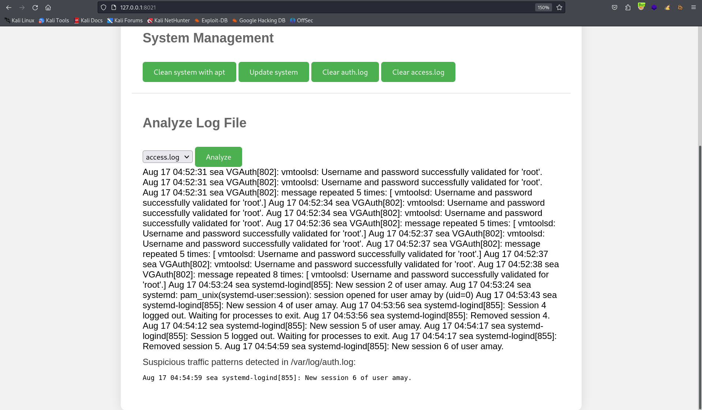Open the Kali Tools bookmark

click(54, 20)
